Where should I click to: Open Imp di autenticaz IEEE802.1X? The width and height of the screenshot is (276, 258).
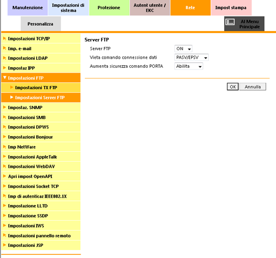(41, 196)
